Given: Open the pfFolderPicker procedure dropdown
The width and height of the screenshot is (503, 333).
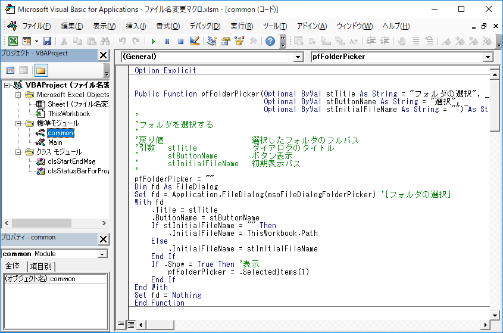Looking at the screenshot, I should pyautogui.click(x=488, y=57).
